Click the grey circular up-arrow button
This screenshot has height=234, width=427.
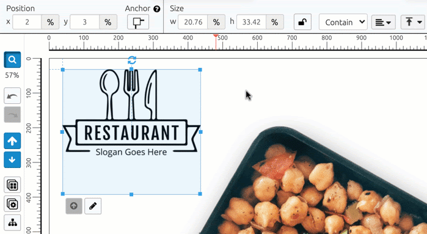pos(74,206)
